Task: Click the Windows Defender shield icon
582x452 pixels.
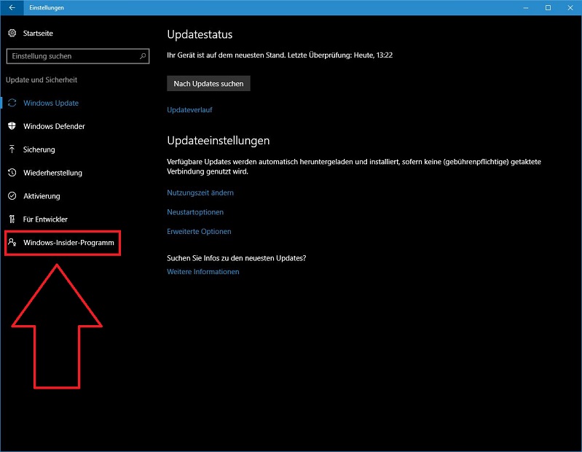Action: click(x=12, y=126)
